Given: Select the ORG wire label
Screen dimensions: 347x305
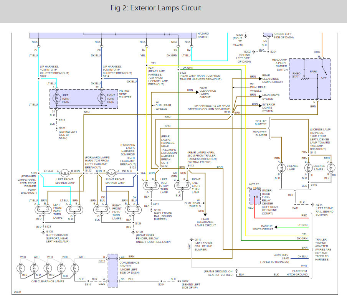Looking at the screenshot, I should click(x=317, y=52).
